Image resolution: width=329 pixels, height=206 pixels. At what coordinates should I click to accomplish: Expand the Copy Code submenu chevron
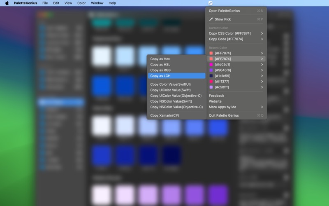[x=262, y=39]
